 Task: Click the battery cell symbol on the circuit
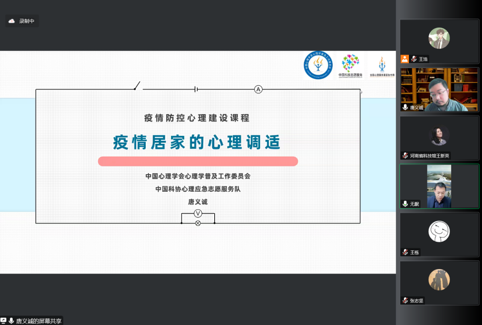[196, 89]
